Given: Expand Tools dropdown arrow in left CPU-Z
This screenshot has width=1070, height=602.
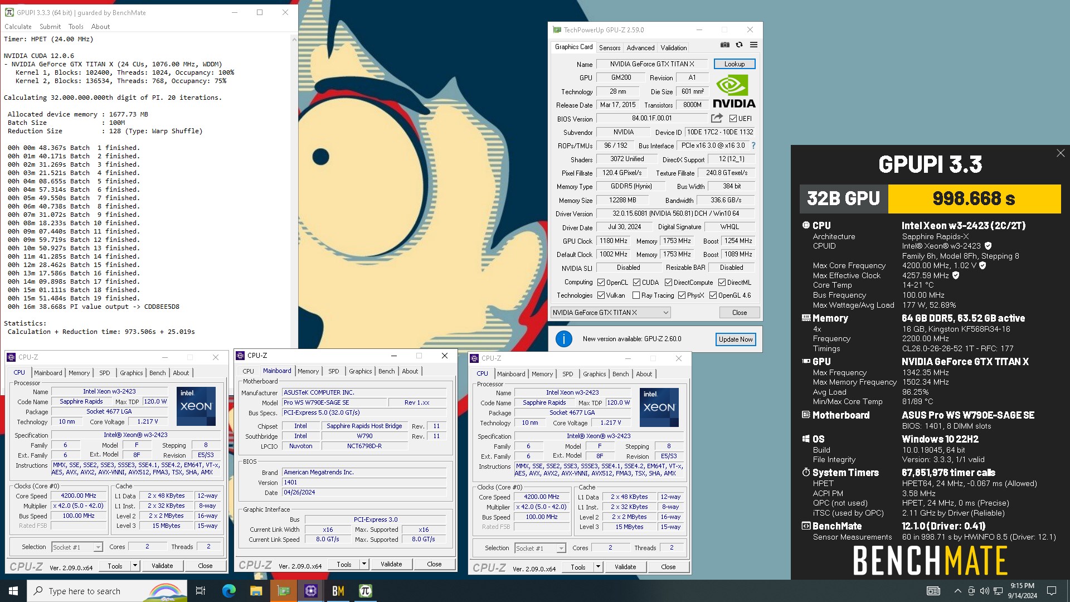Looking at the screenshot, I should tap(135, 566).
